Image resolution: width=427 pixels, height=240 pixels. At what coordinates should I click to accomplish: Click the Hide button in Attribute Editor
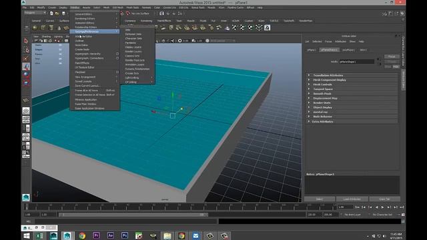(396, 67)
